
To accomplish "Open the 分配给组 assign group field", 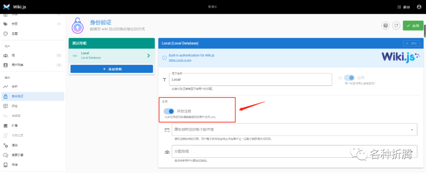I will point(294,151).
